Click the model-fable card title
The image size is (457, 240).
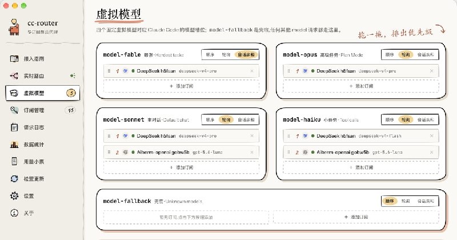(122, 55)
